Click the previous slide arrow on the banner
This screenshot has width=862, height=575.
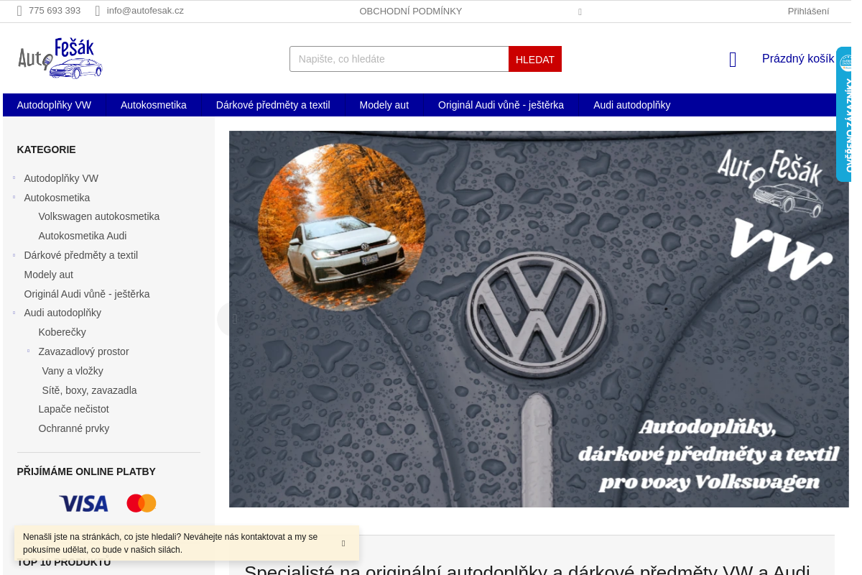coord(234,318)
